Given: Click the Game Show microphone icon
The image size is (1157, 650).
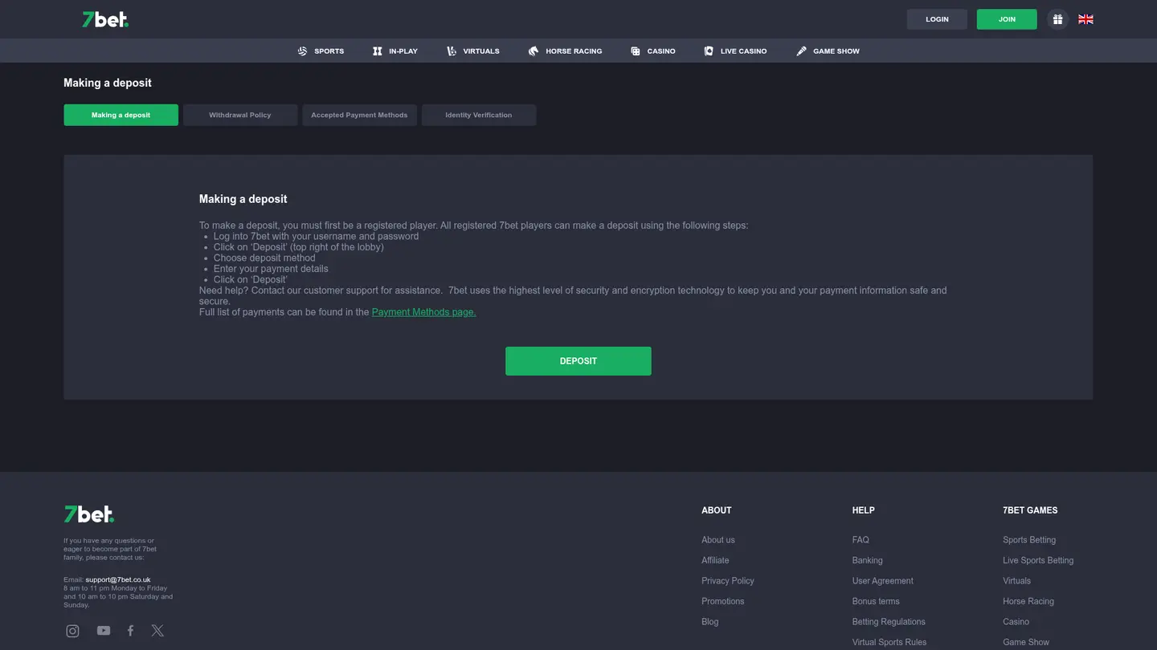Looking at the screenshot, I should (x=801, y=51).
